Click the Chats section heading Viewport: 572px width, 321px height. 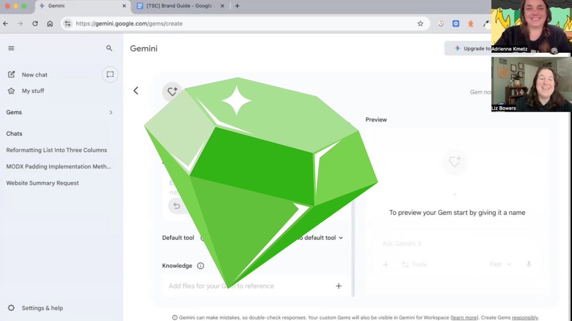coord(14,134)
